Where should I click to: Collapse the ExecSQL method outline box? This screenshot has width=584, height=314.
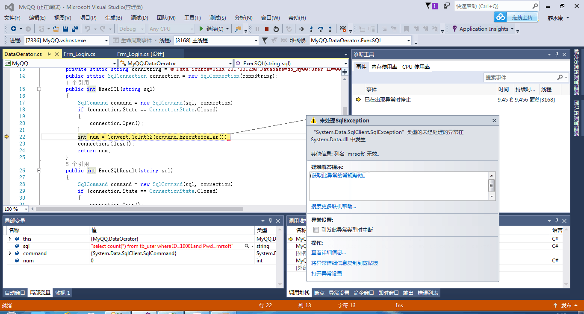[x=39, y=89]
